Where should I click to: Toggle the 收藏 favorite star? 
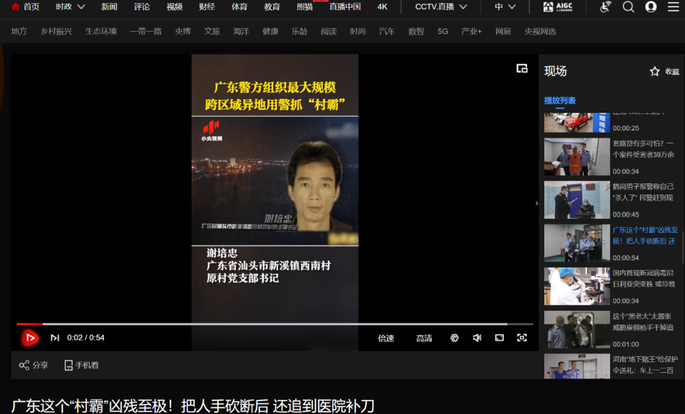(655, 72)
